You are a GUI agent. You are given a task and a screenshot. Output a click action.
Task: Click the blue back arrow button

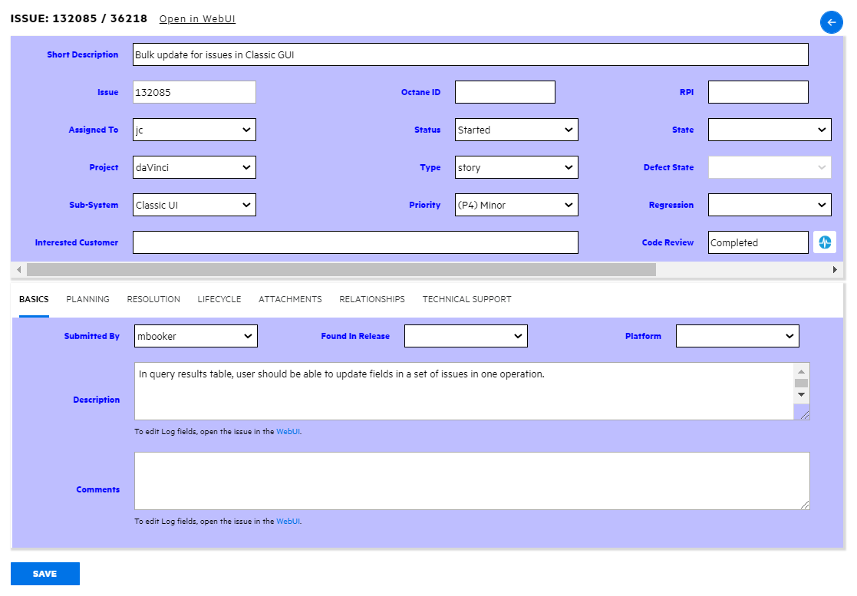click(x=831, y=22)
